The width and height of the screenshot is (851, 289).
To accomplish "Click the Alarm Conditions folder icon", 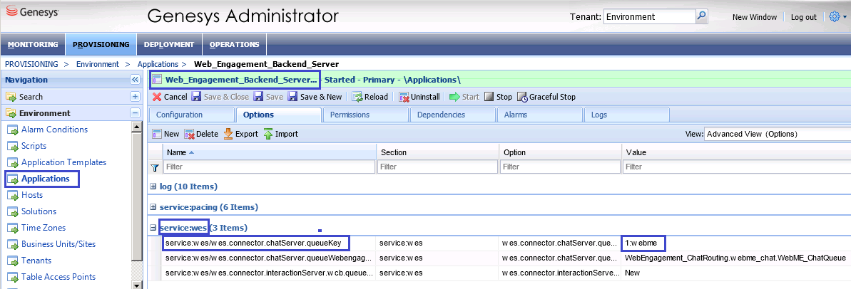I will point(12,130).
